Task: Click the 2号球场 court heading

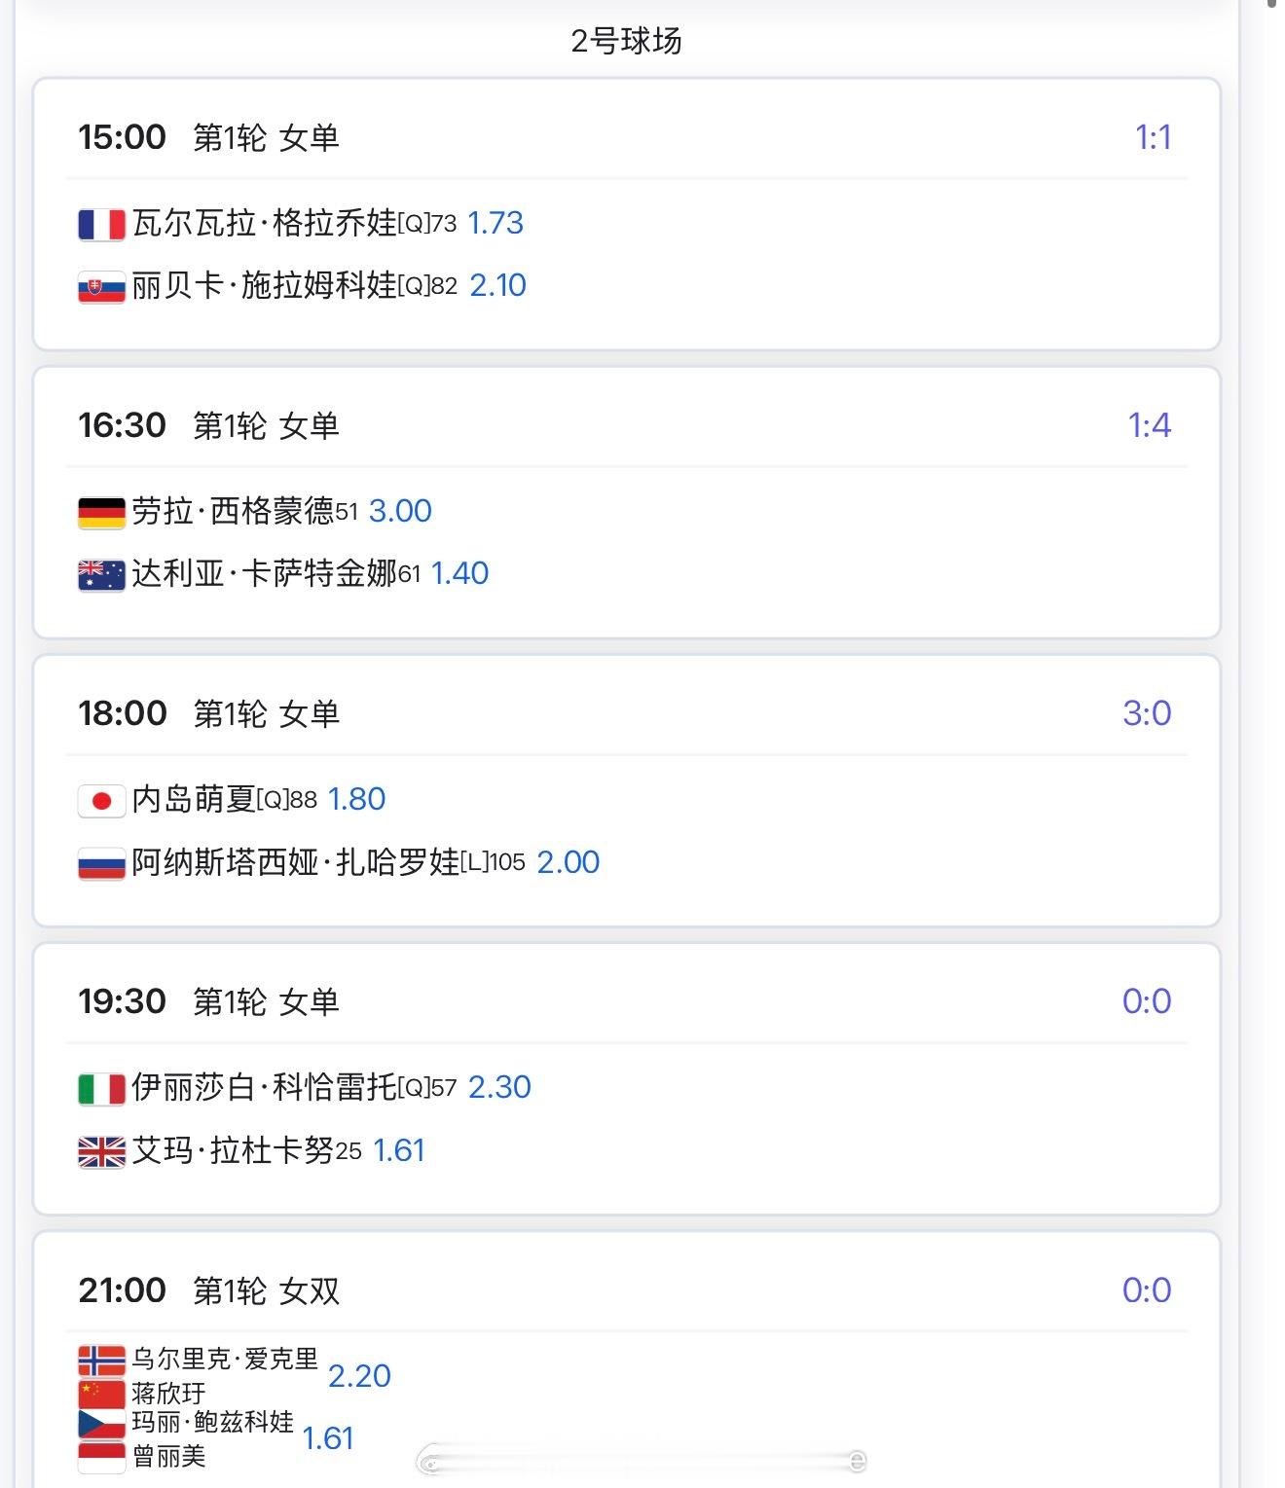Action: point(626,41)
